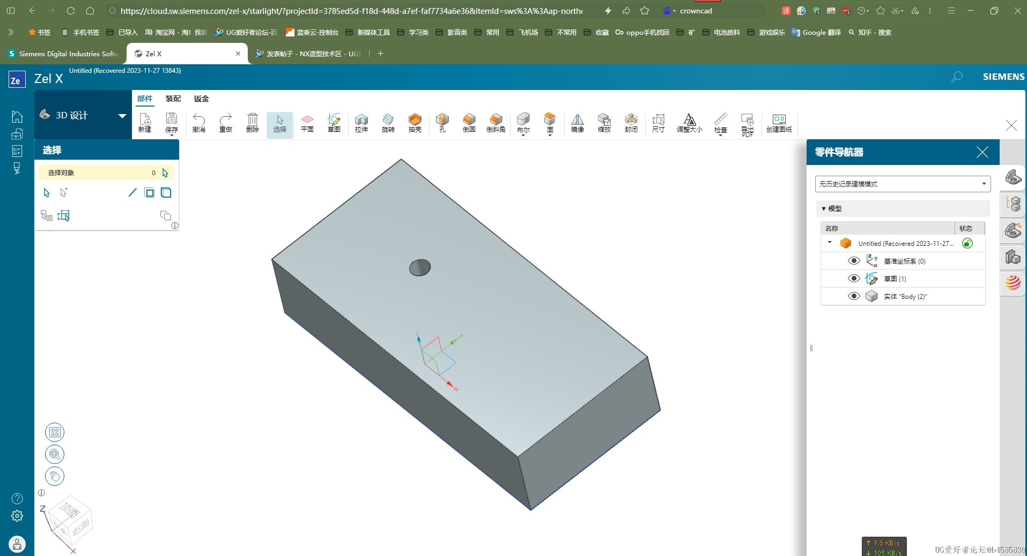Click the 创建图纸 (Create Drawing) icon
Image resolution: width=1027 pixels, height=556 pixels.
click(779, 123)
